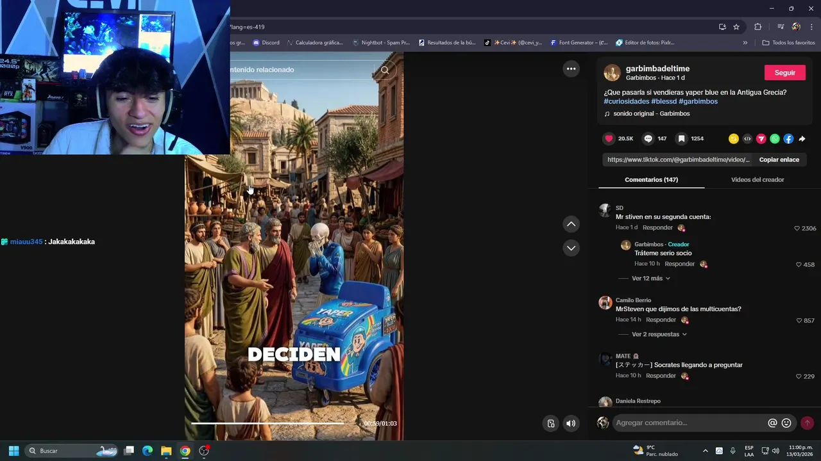Screen dimensions: 821x461
Task: Reply to MATE's Socrates comment
Action: [661, 375]
